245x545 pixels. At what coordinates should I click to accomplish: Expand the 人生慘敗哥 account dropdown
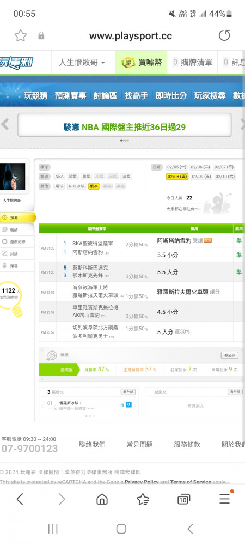[82, 63]
